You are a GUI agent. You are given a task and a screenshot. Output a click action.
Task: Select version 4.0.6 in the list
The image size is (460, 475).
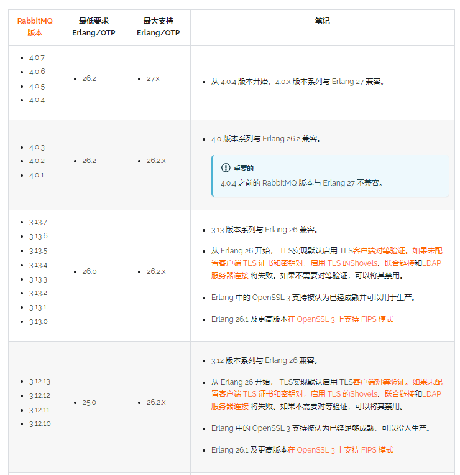[37, 72]
